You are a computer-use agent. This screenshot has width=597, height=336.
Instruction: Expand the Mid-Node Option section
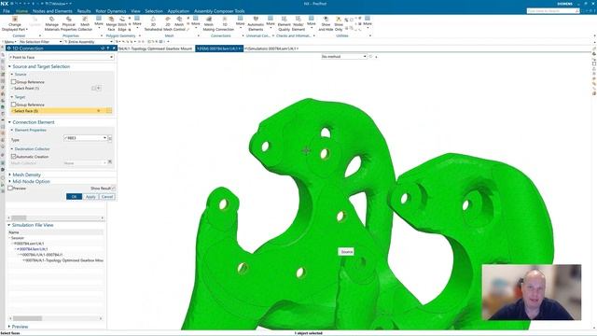(x=31, y=181)
